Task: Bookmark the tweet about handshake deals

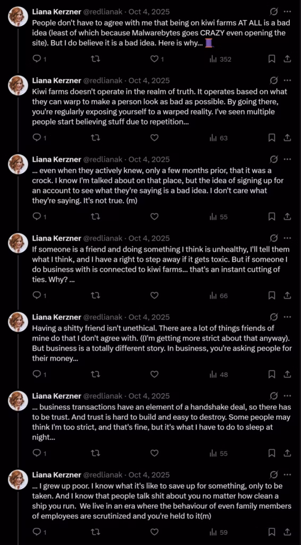Action: 272,453
